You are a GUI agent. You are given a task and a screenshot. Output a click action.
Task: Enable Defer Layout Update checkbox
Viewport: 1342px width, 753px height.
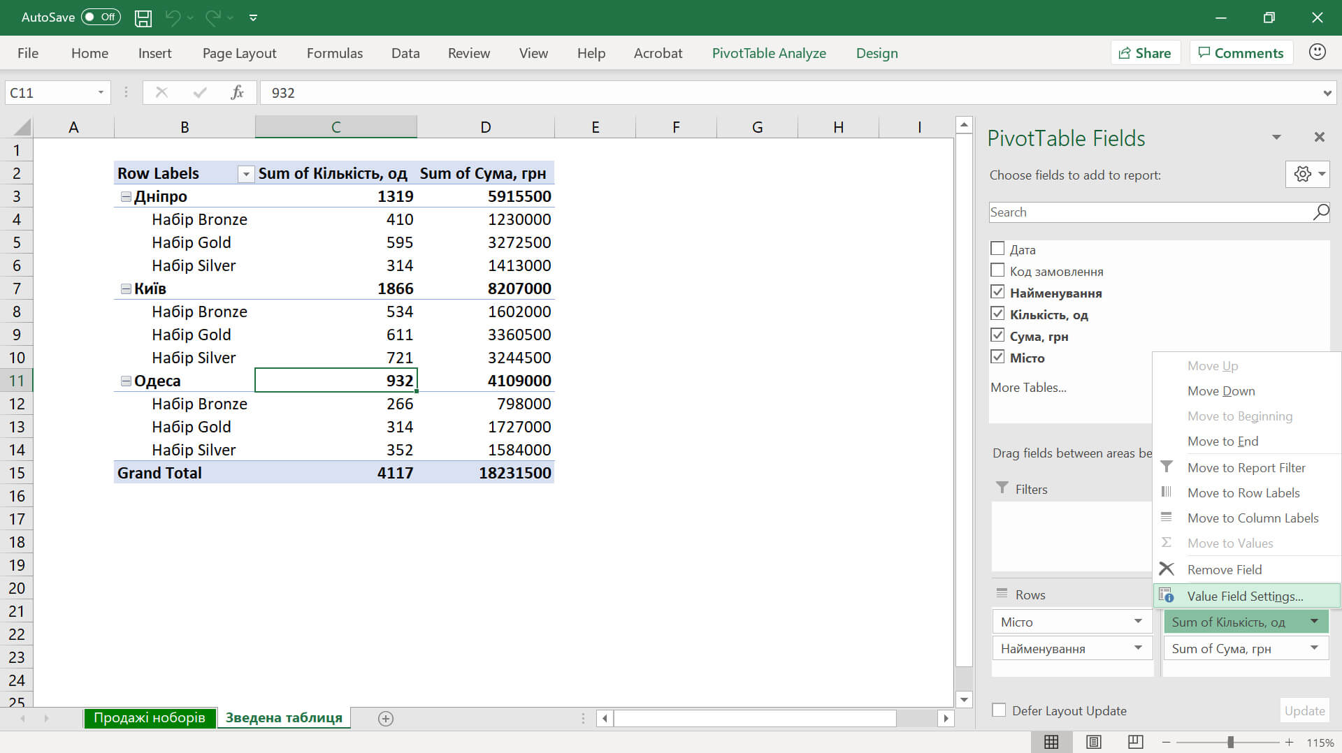[999, 710]
